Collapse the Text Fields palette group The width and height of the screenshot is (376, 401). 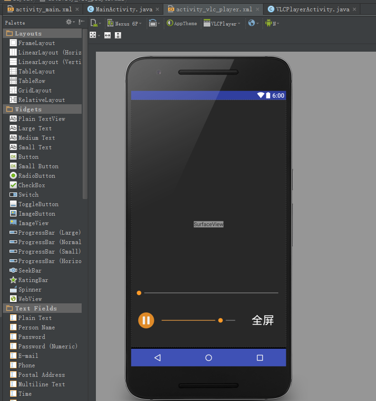(36, 308)
